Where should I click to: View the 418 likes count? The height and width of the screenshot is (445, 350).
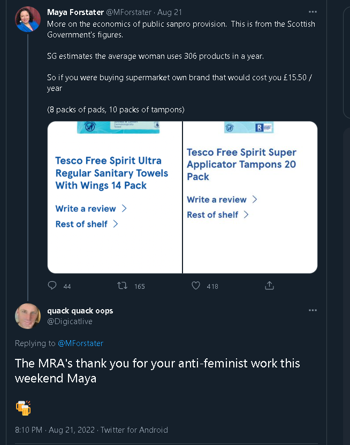(212, 286)
